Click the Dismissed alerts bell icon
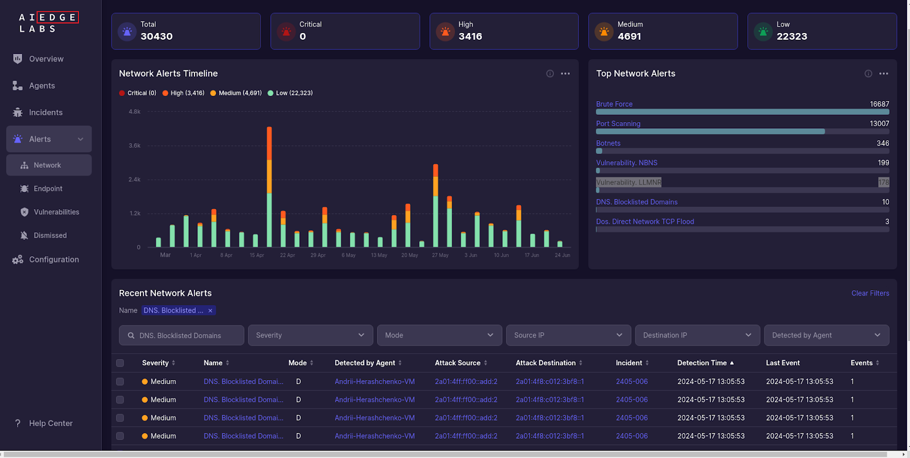 24,235
